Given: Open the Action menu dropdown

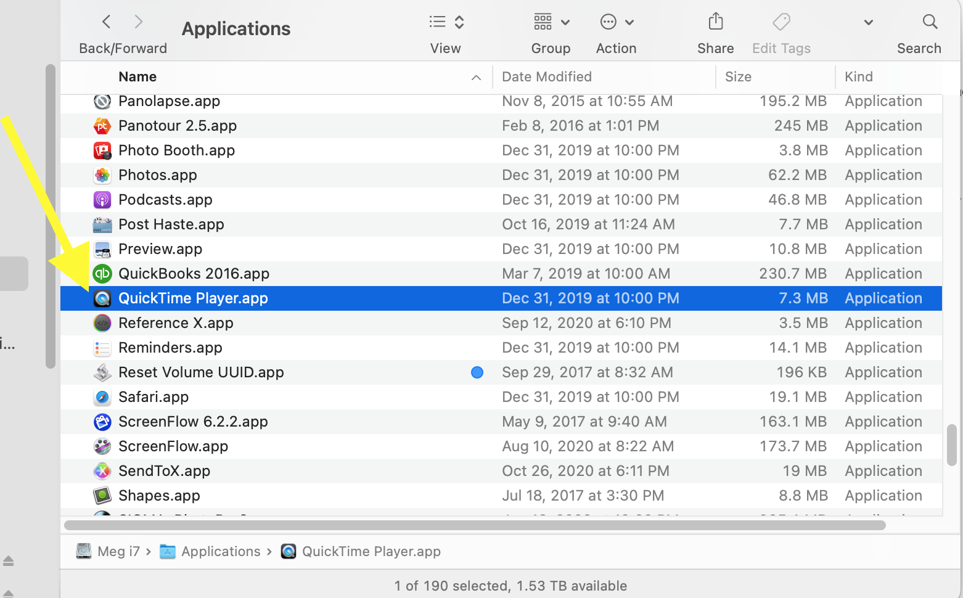Looking at the screenshot, I should click(617, 22).
